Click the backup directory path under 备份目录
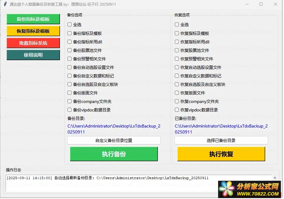284x199 pixels. 114,129
